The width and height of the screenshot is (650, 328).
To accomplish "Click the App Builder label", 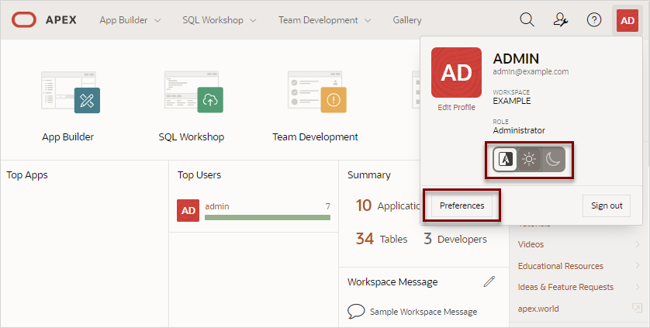I will point(68,136).
